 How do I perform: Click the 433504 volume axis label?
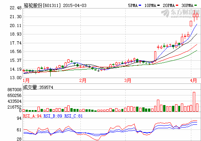(14, 102)
